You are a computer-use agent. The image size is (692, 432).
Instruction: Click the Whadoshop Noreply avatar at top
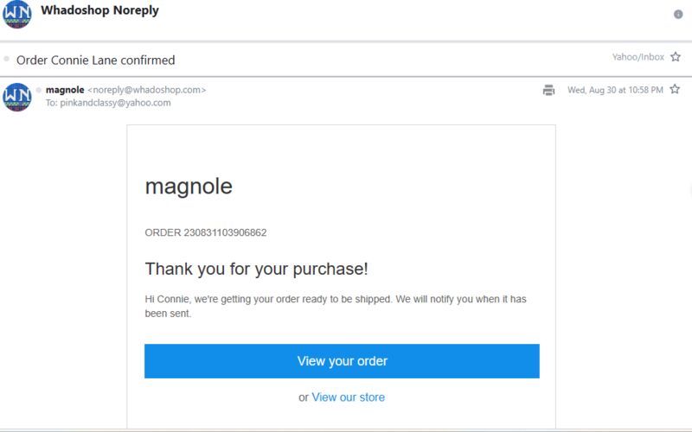[16, 14]
